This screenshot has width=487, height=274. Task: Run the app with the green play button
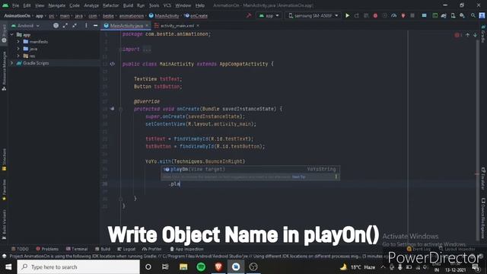point(347,15)
